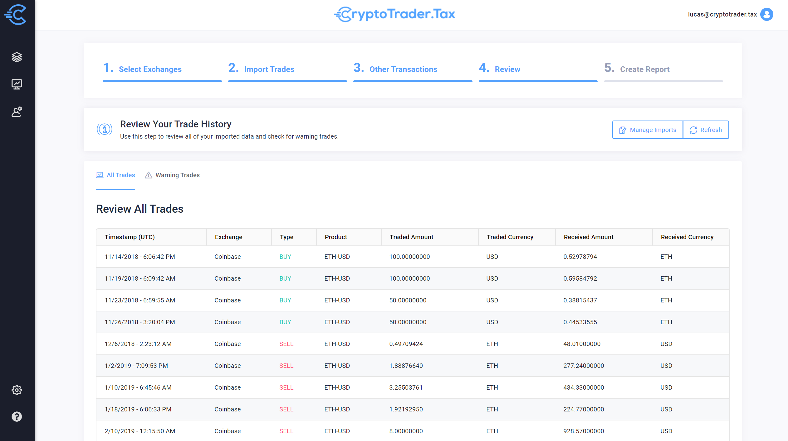Select the 1/10/2019 - 6:45:46 AM timestamp
The height and width of the screenshot is (441, 788).
[138, 387]
